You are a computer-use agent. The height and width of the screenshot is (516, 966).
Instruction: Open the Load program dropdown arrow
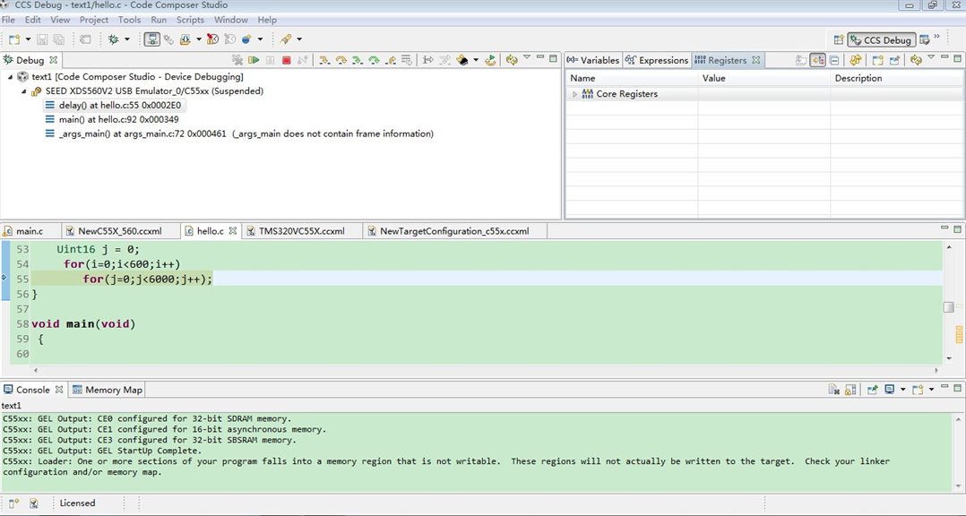198,39
